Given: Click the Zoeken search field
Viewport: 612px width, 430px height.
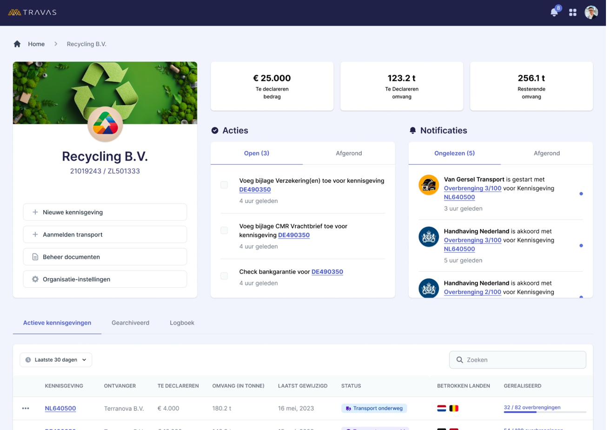Looking at the screenshot, I should 523,363.
